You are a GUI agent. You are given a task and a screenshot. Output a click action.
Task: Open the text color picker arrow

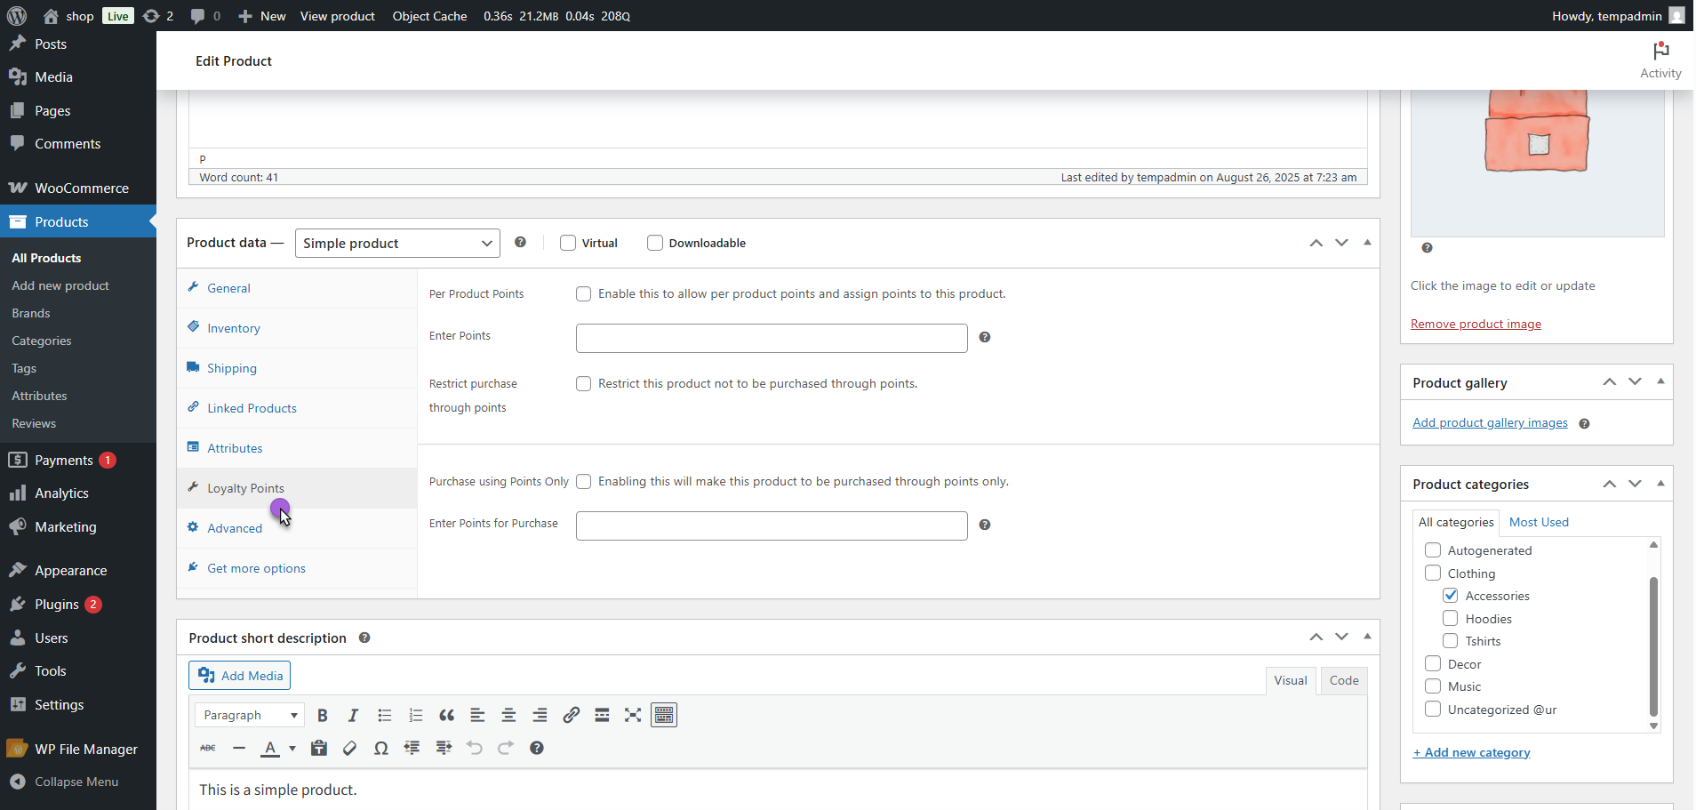coord(292,749)
